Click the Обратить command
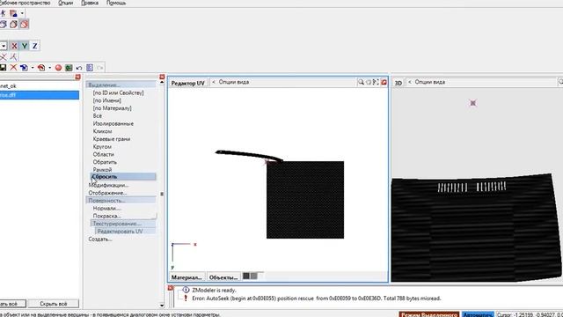Screen dimensions: 563x317 point(105,162)
